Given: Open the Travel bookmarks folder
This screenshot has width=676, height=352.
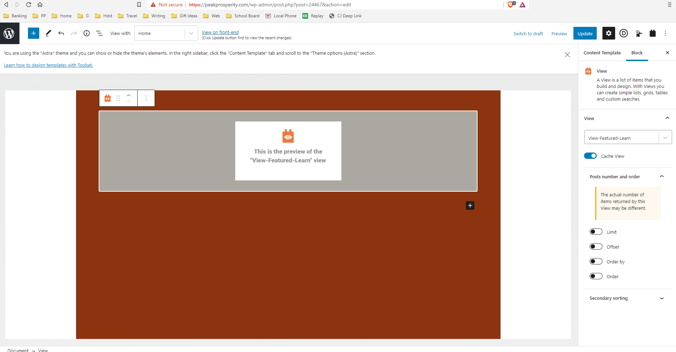Looking at the screenshot, I should click(127, 16).
